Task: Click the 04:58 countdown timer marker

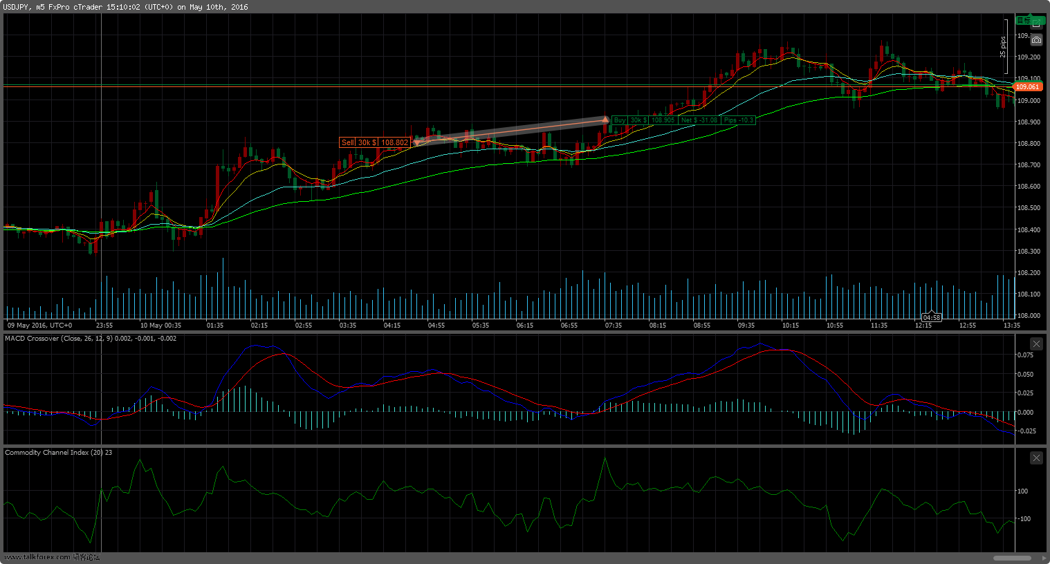Action: click(x=932, y=317)
